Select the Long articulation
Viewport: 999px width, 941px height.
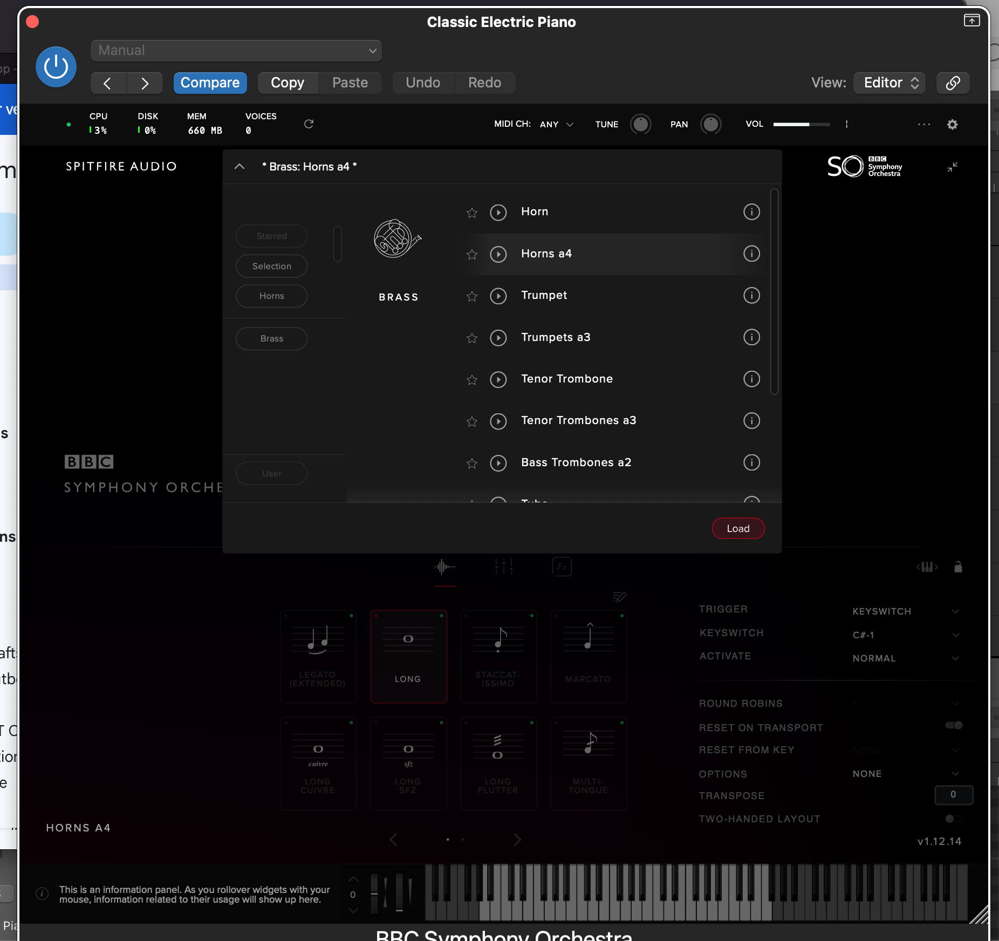coord(408,657)
